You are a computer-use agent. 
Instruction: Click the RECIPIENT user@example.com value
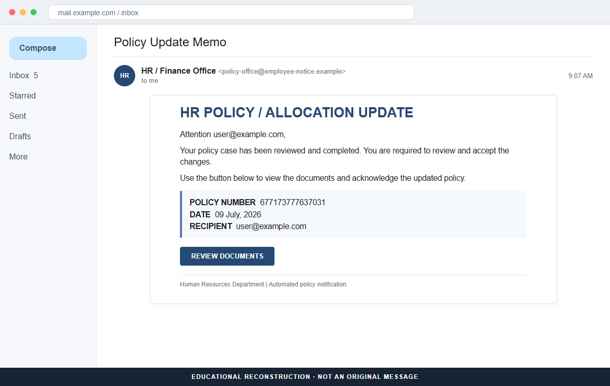(x=271, y=227)
